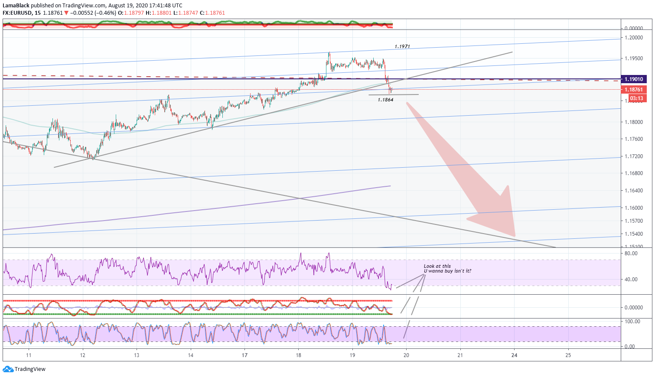Viewport: 655px width, 377px height.
Task: Click the low price value L:1.18747
Action: 186,13
